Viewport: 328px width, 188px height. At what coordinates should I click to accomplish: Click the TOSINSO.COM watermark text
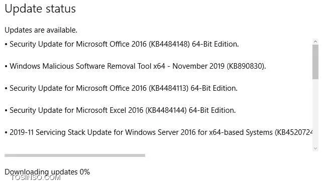click(36, 178)
